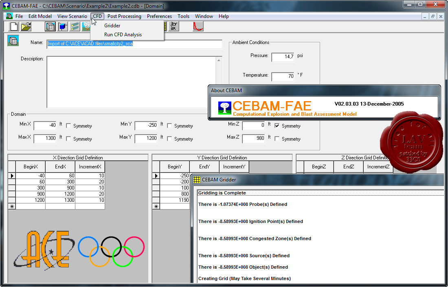Click the green stacked bars toolbar icon

(75, 26)
